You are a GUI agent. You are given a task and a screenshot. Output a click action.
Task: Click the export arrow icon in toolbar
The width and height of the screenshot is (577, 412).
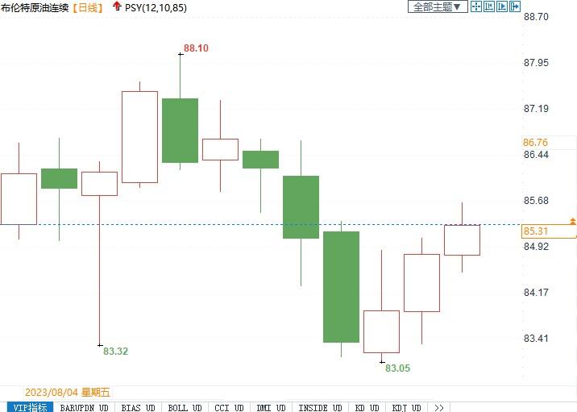coord(515,6)
